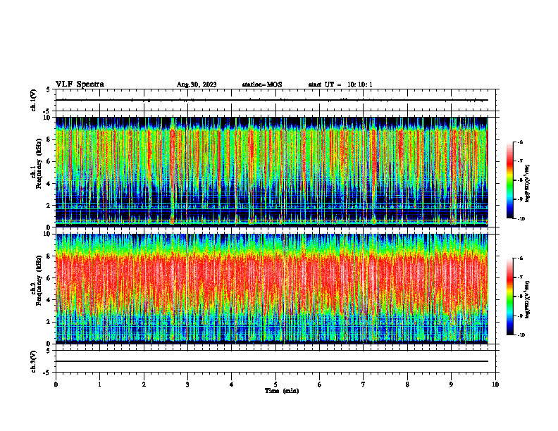Image resolution: width=558 pixels, height=431 pixels.
Task: Click the "-7" label on ch.1 colorbar
Action: (521, 161)
